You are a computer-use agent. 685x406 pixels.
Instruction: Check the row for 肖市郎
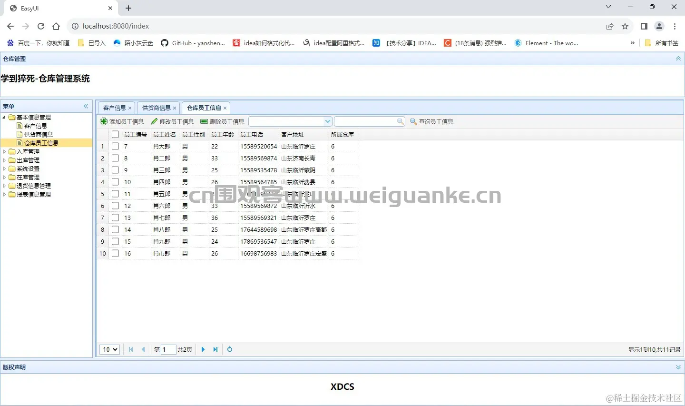point(115,253)
